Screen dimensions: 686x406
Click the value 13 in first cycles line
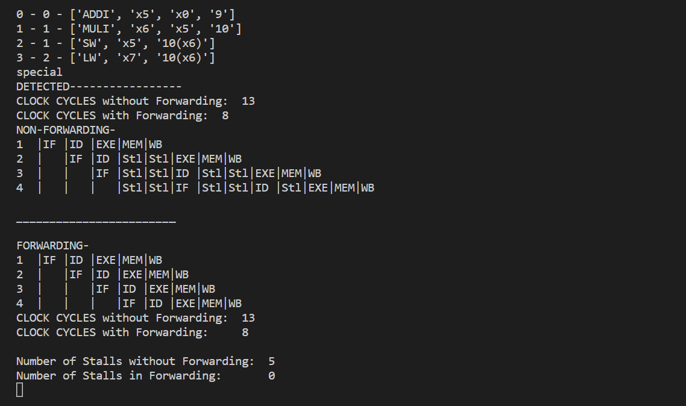(x=248, y=101)
